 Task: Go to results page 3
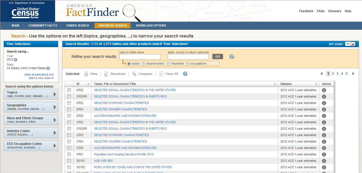coord(337,74)
